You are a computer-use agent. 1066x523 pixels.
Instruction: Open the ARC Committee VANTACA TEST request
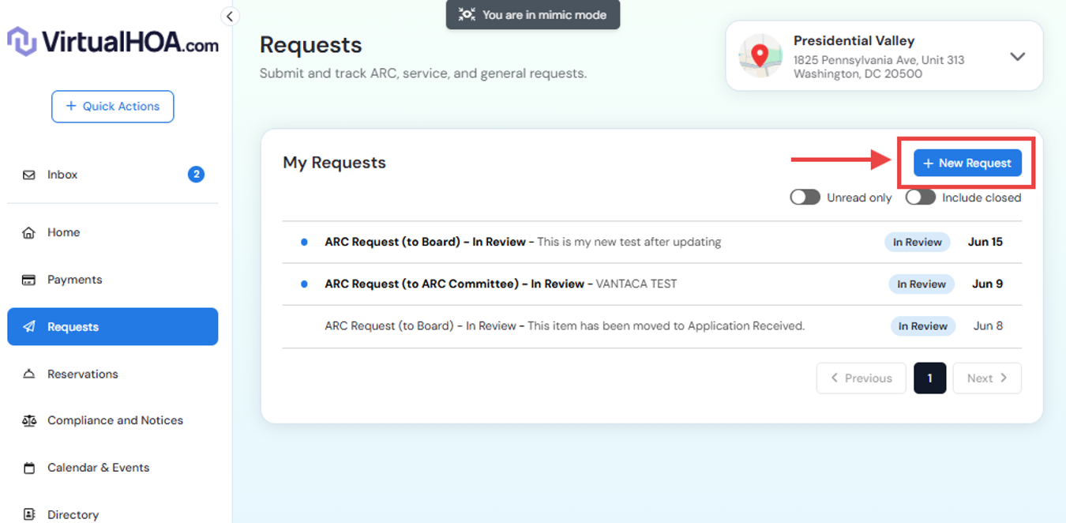pos(651,284)
